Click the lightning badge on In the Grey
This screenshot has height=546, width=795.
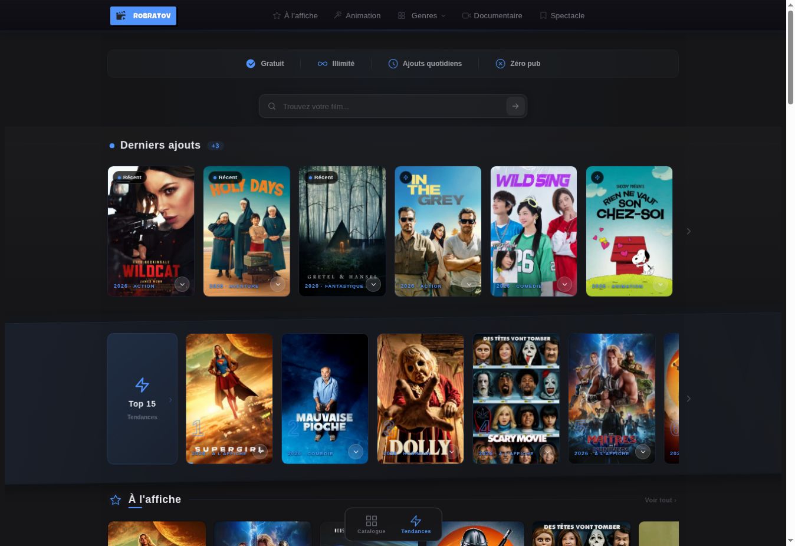tap(406, 177)
